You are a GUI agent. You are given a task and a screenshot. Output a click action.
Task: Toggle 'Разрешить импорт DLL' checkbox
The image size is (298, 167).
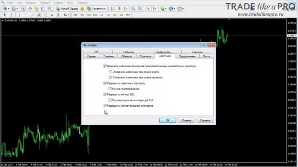(x=105, y=94)
